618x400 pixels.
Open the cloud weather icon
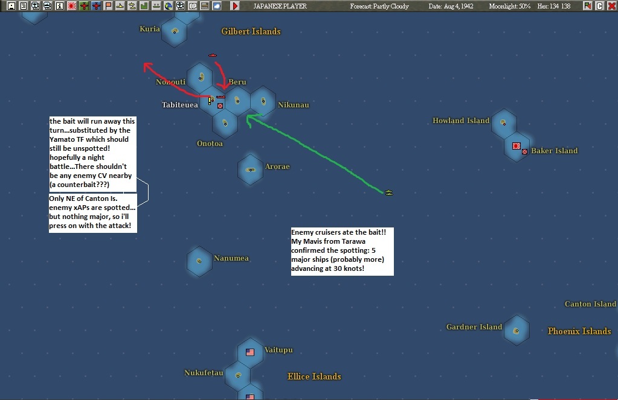point(217,6)
